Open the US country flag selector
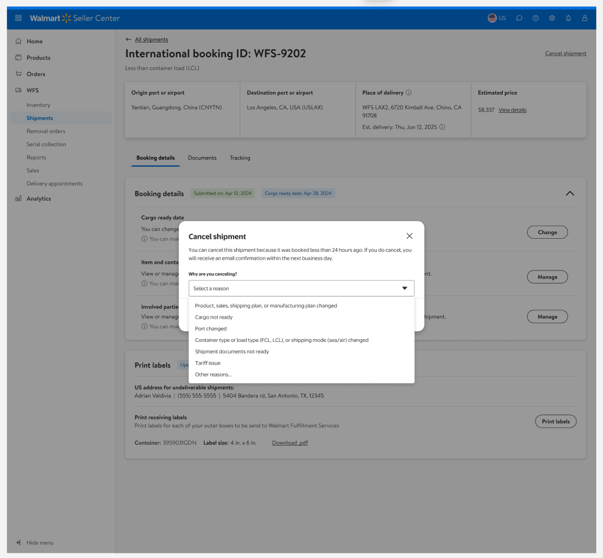Viewport: 603px width, 558px height. 497,18
